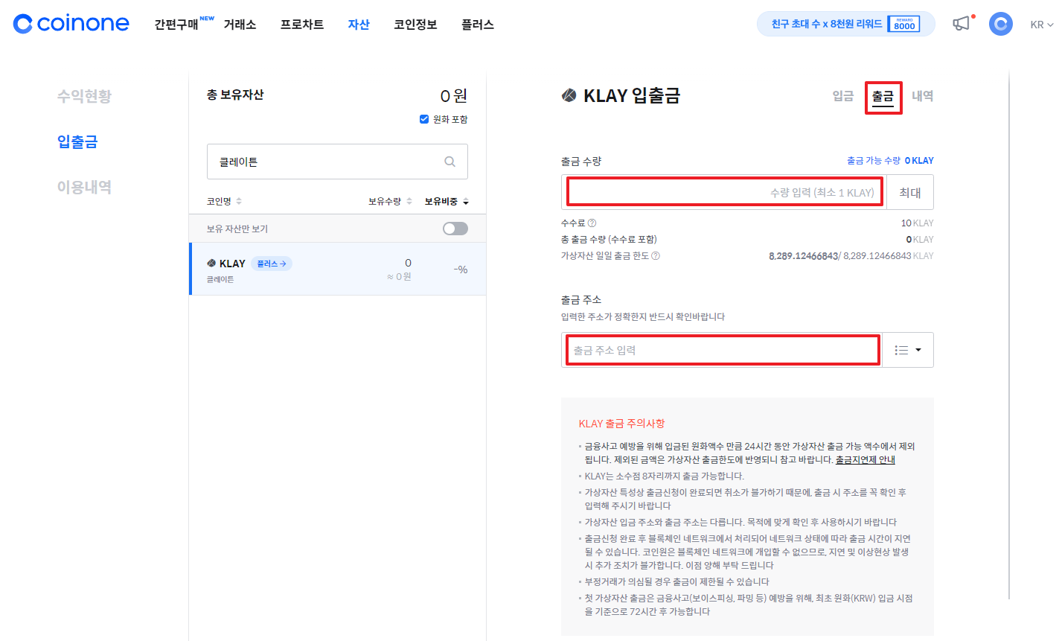The image size is (1059, 641).
Task: Click the 플러스 badge on KLAY row
Action: pyautogui.click(x=272, y=264)
